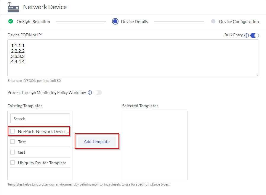This screenshot has height=195, width=266.
Task: Click the lowercase test template name
Action: click(22, 152)
